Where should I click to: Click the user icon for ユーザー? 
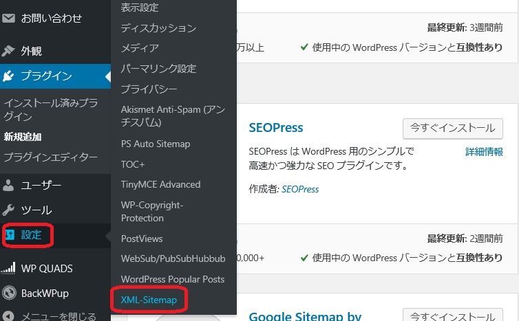tap(9, 185)
